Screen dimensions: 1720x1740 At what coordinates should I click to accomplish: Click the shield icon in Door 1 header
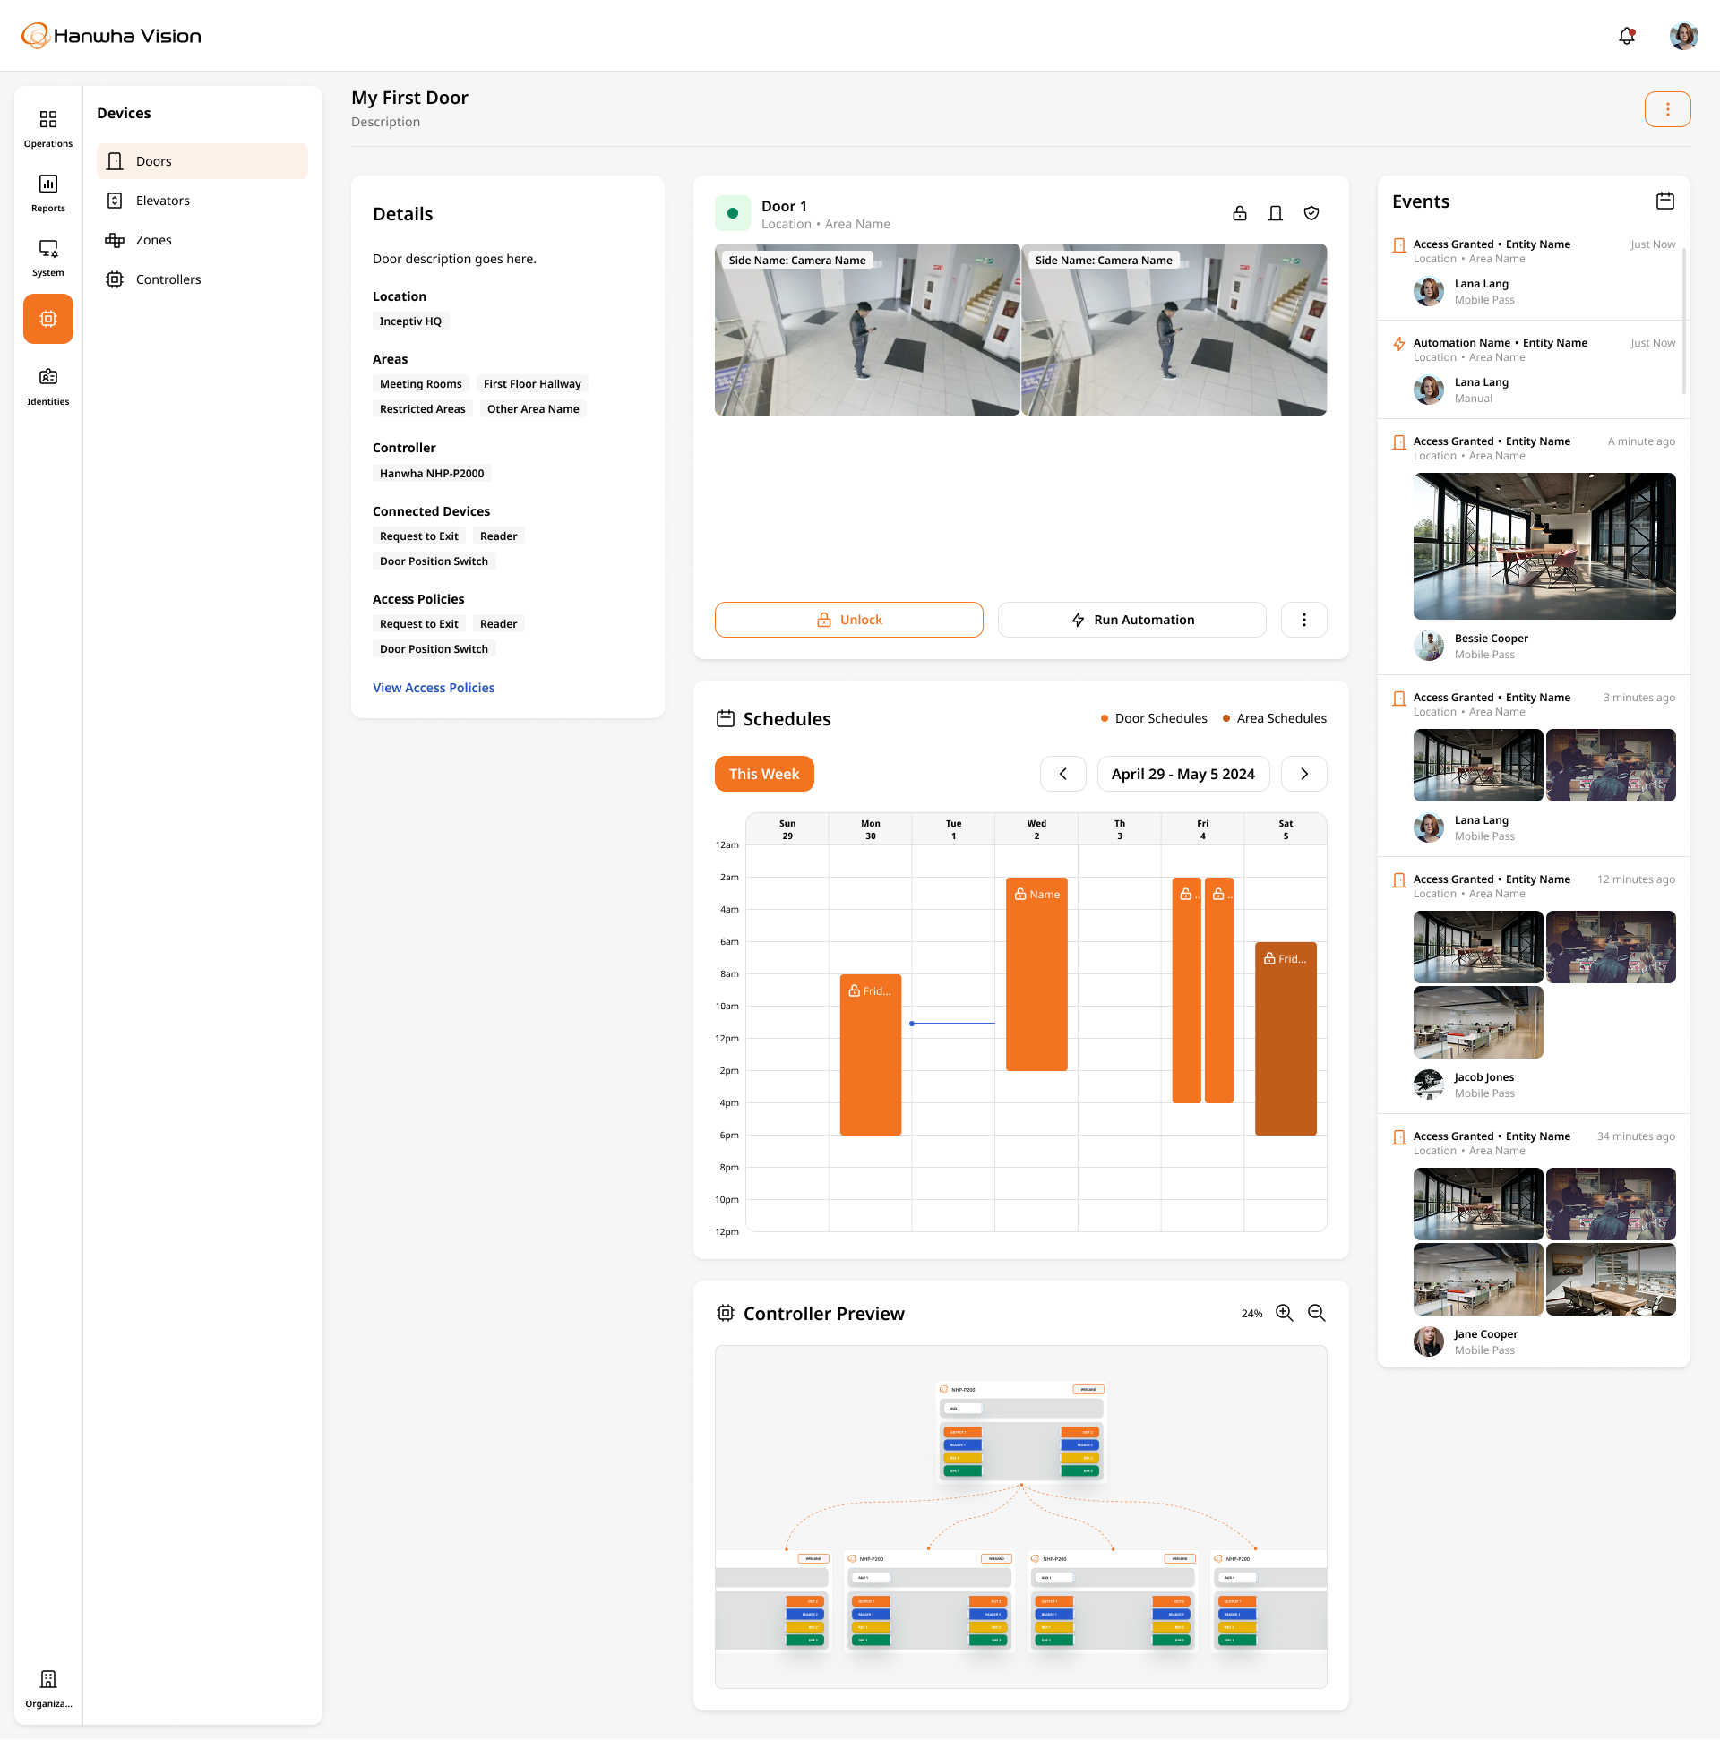point(1311,213)
